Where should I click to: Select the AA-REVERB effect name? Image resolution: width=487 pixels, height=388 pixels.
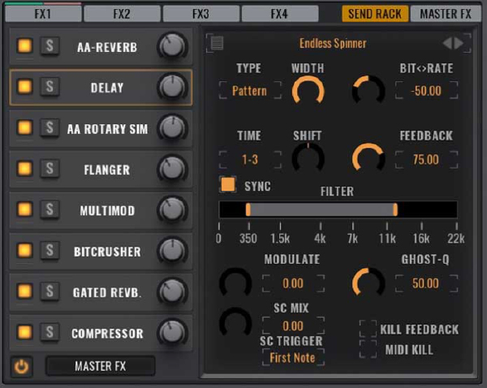[107, 47]
